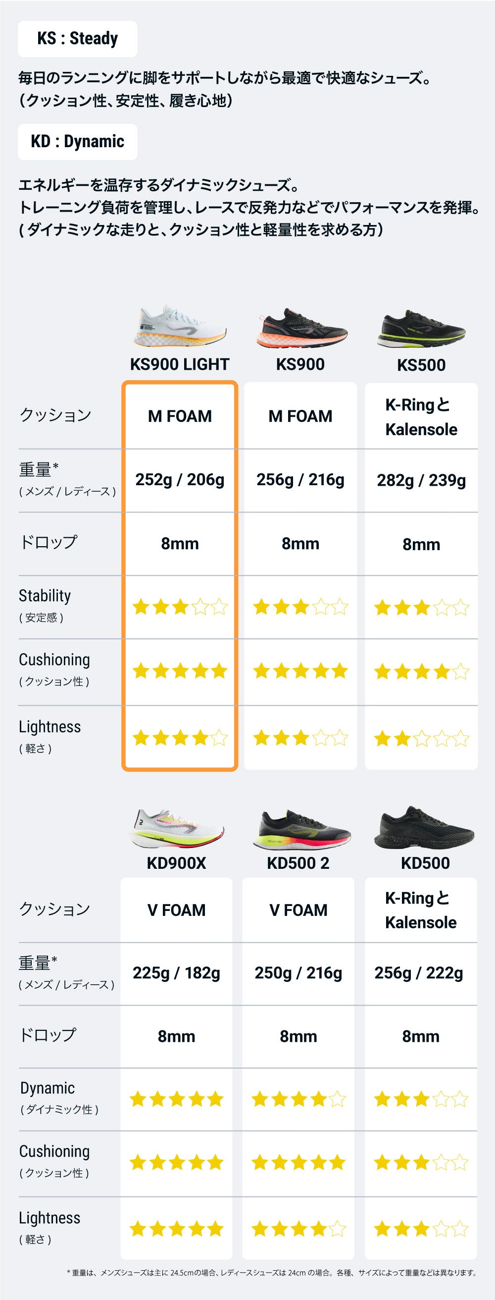Image resolution: width=495 pixels, height=1300 pixels.
Task: Click the KS900 shoe image
Action: point(301,329)
